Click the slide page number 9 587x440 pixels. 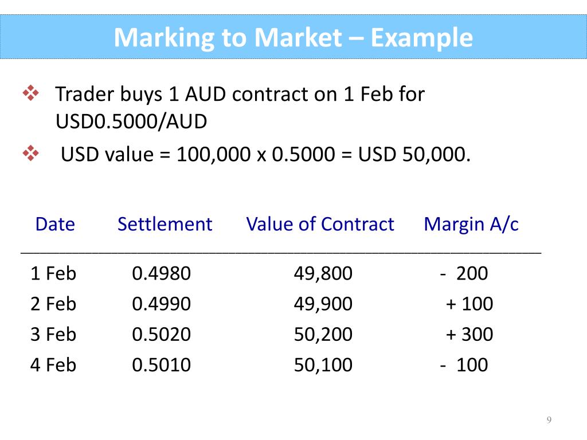pyautogui.click(x=549, y=419)
